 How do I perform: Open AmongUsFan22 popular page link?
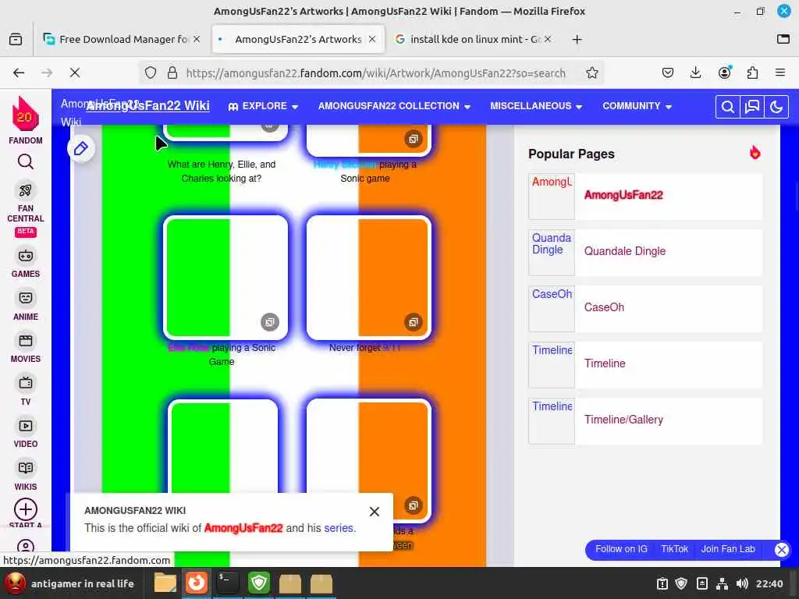tap(623, 195)
